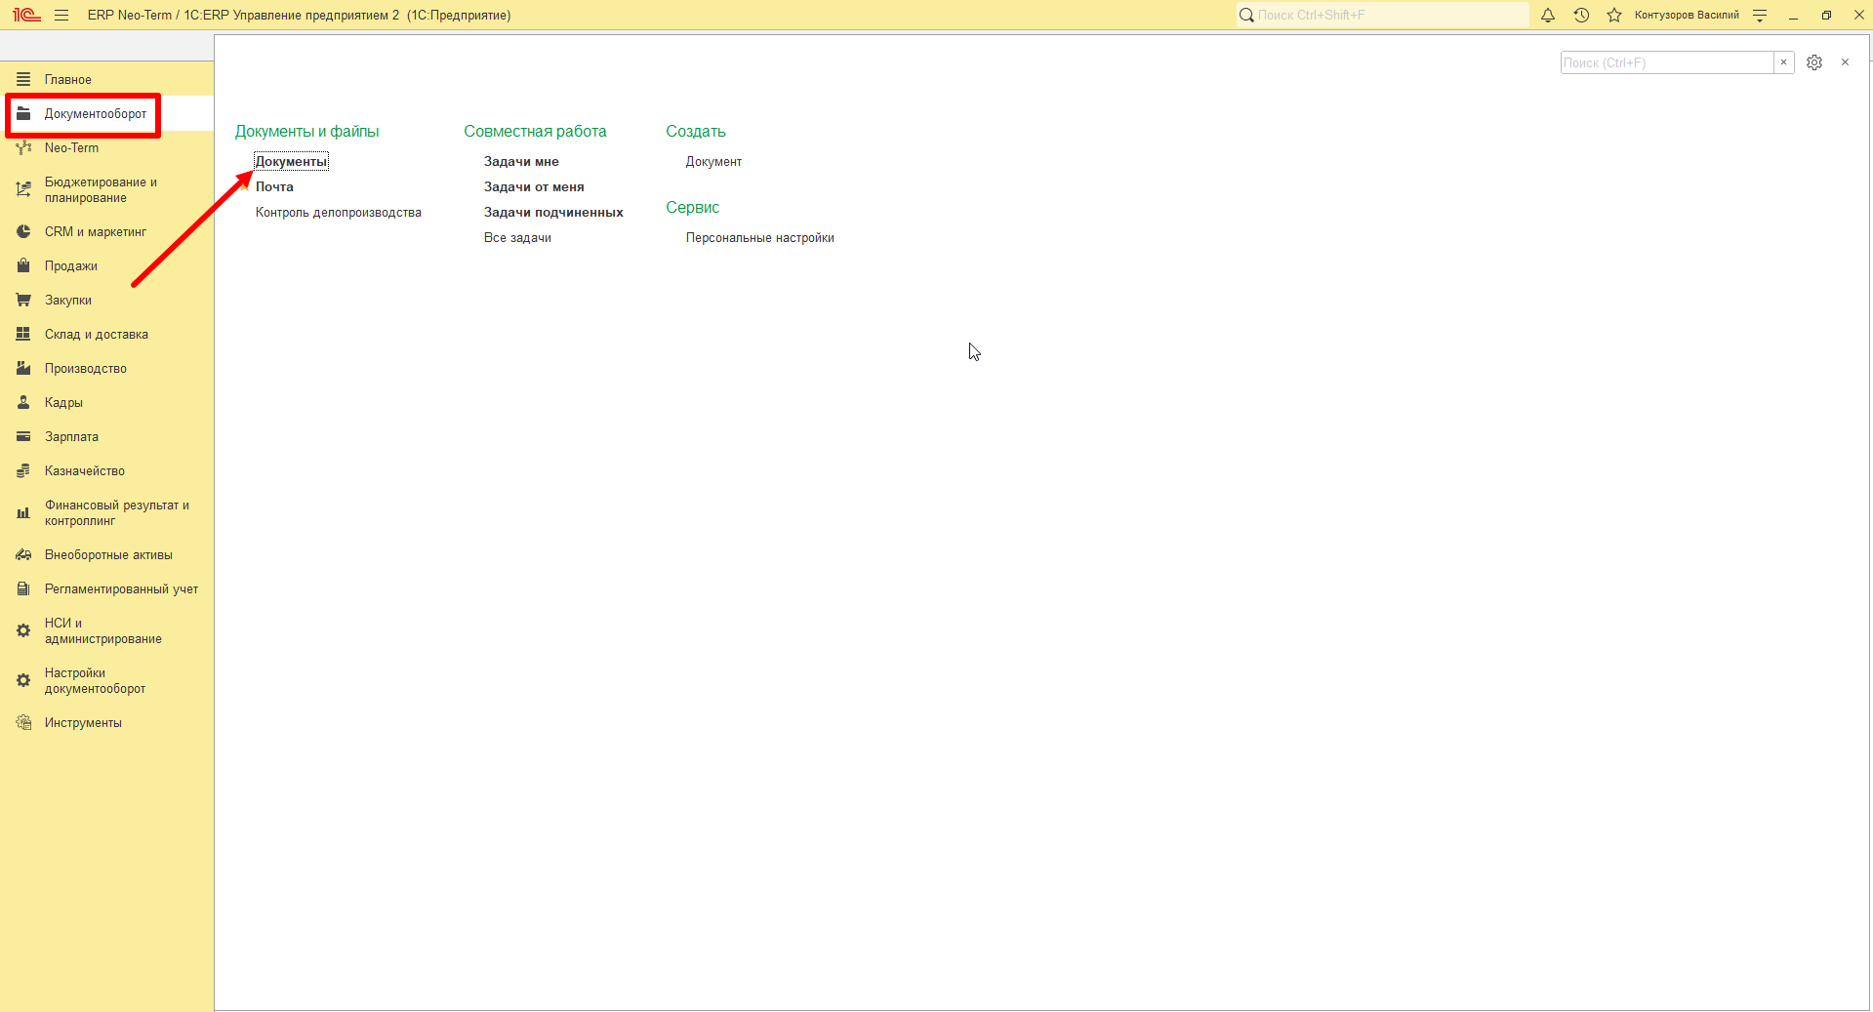Open Персональные настройки link
1873x1012 pixels.
point(759,238)
